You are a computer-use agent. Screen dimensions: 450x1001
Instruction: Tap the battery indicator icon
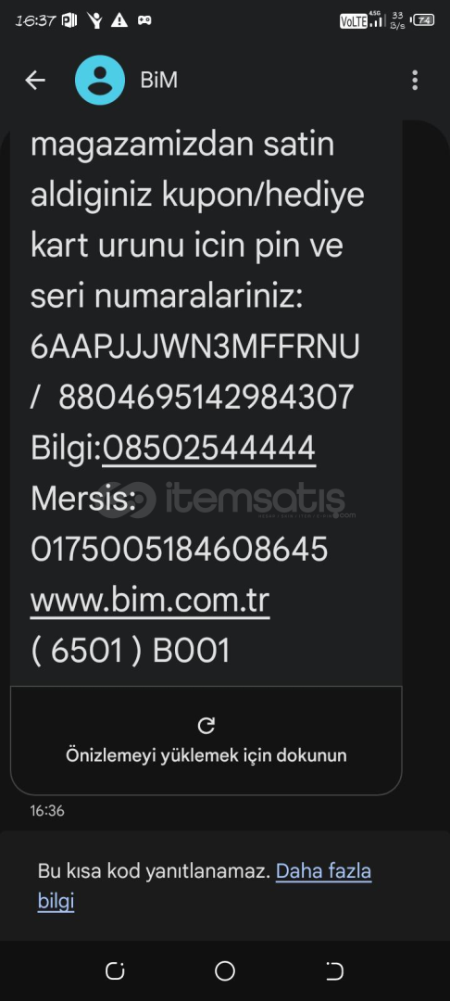(424, 20)
